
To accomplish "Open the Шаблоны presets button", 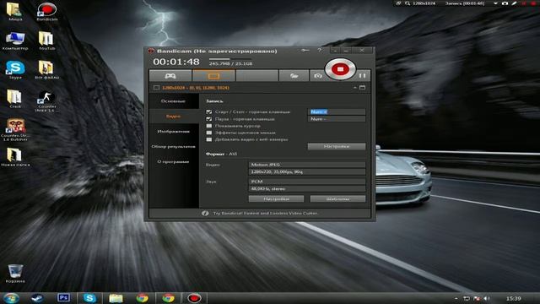I will click(x=337, y=199).
